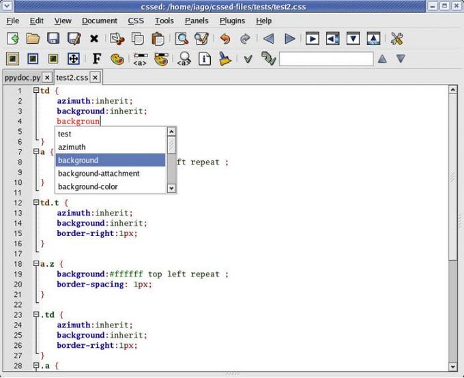Choose 'background-color' from autocomplete list
The width and height of the screenshot is (464, 378).
111,187
